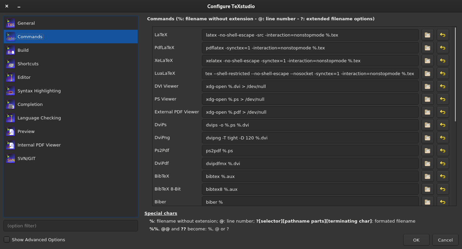This screenshot has height=249, width=462.
Task: Browse for the PS Viewer command
Action: pyautogui.click(x=428, y=99)
